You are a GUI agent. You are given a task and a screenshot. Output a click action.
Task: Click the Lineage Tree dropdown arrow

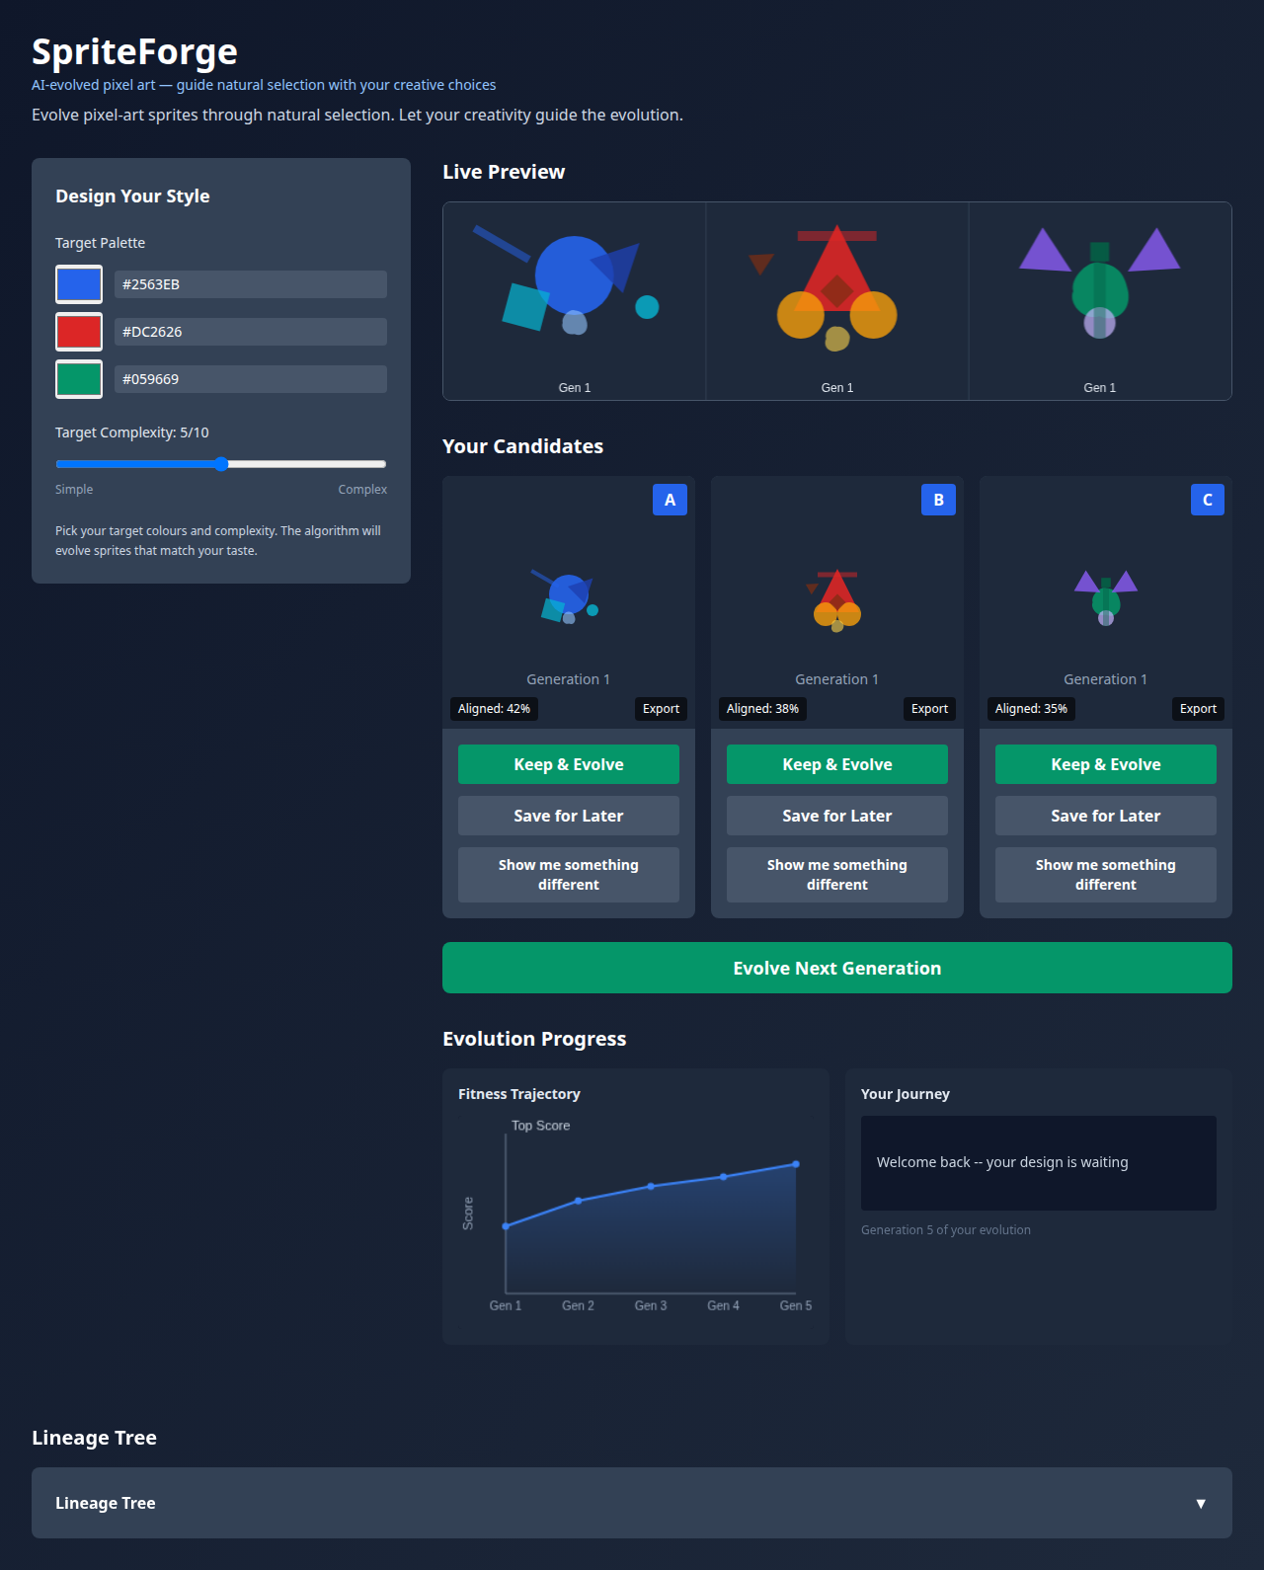(1201, 1503)
